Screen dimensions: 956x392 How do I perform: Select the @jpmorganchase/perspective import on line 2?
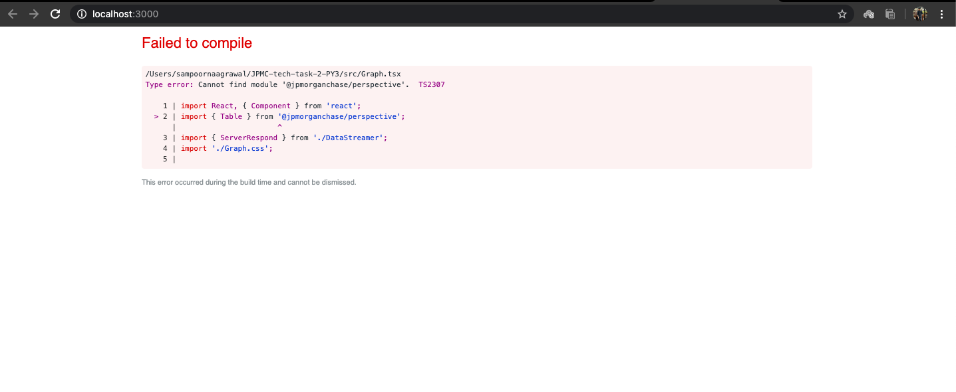(x=341, y=116)
